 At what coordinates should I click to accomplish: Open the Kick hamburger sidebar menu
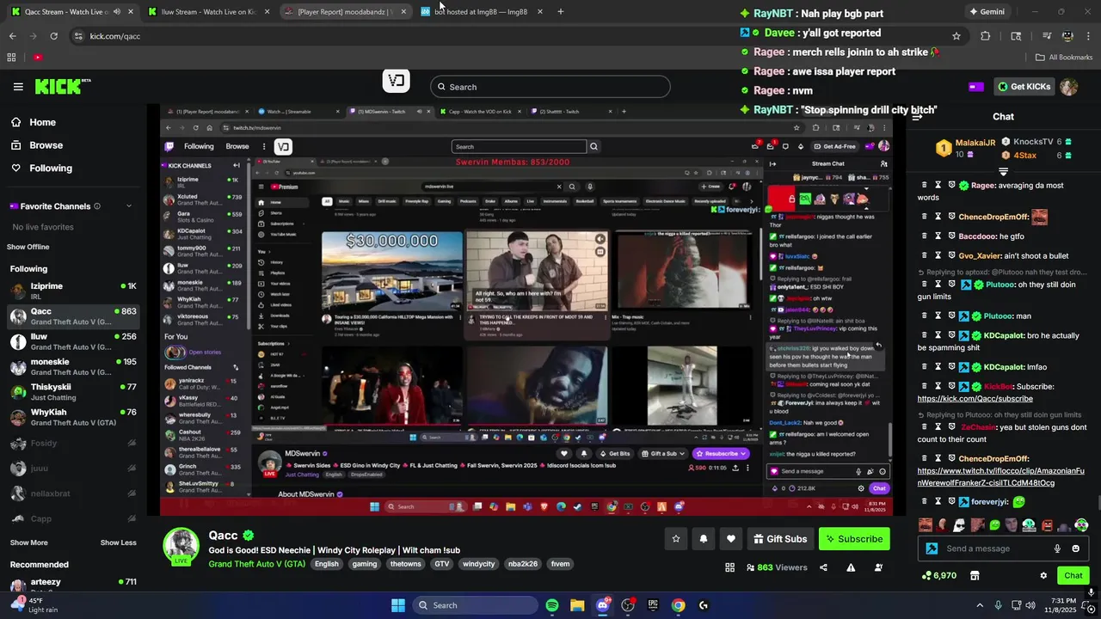pyautogui.click(x=18, y=87)
